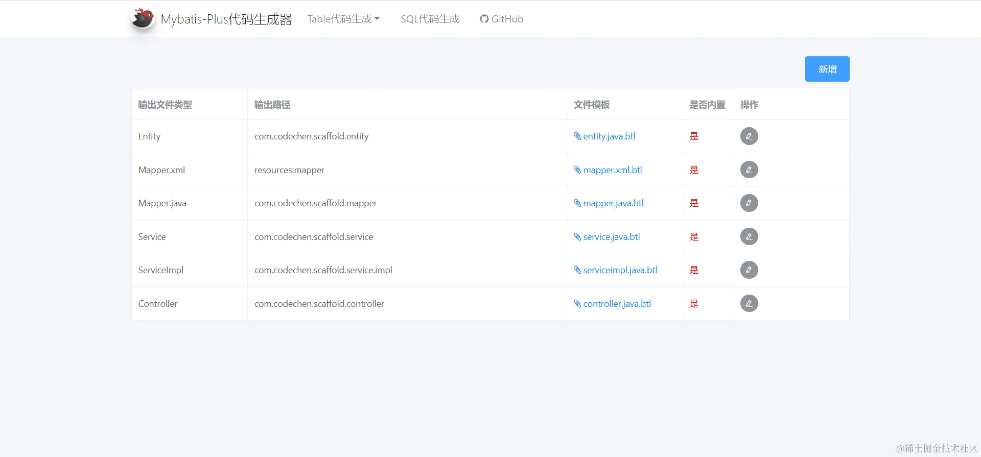Download the entity.java.btl template
Viewport: 981px width, 457px height.
(x=604, y=136)
